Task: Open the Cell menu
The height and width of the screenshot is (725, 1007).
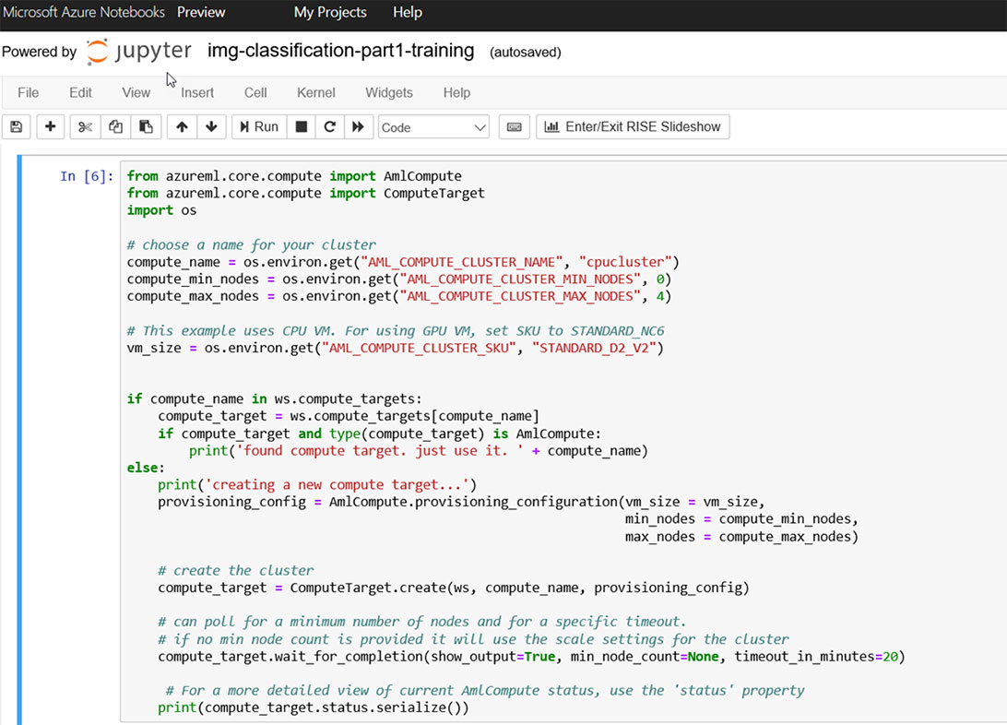Action: [255, 92]
